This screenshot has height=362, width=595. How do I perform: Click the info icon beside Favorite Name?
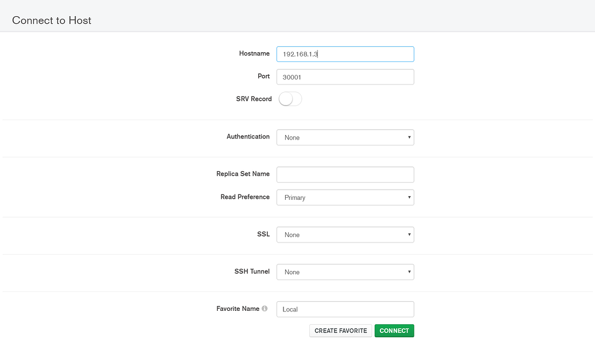265,308
